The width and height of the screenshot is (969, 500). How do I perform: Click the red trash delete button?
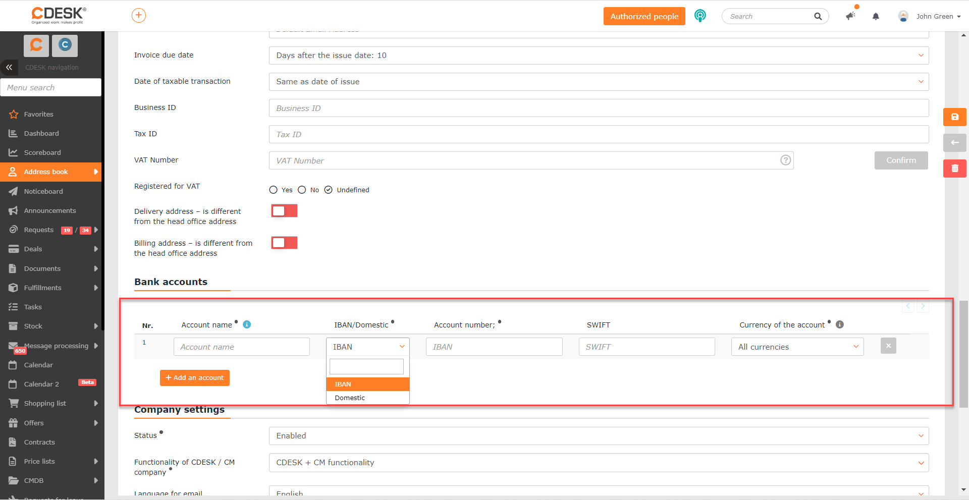[955, 169]
